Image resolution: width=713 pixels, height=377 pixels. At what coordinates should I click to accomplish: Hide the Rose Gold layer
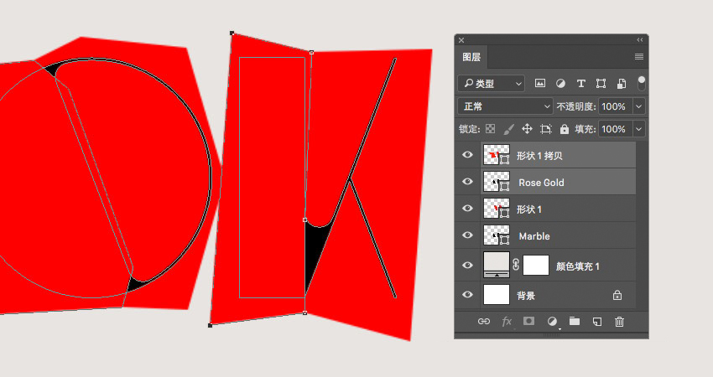click(x=467, y=181)
